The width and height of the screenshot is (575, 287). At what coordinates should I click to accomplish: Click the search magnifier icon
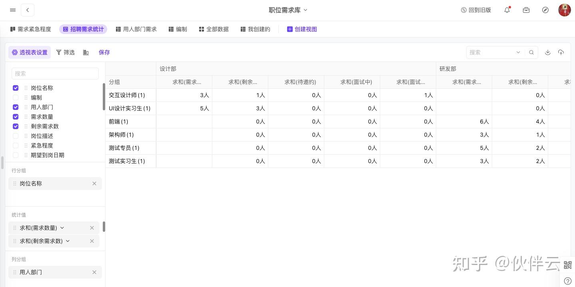(531, 52)
